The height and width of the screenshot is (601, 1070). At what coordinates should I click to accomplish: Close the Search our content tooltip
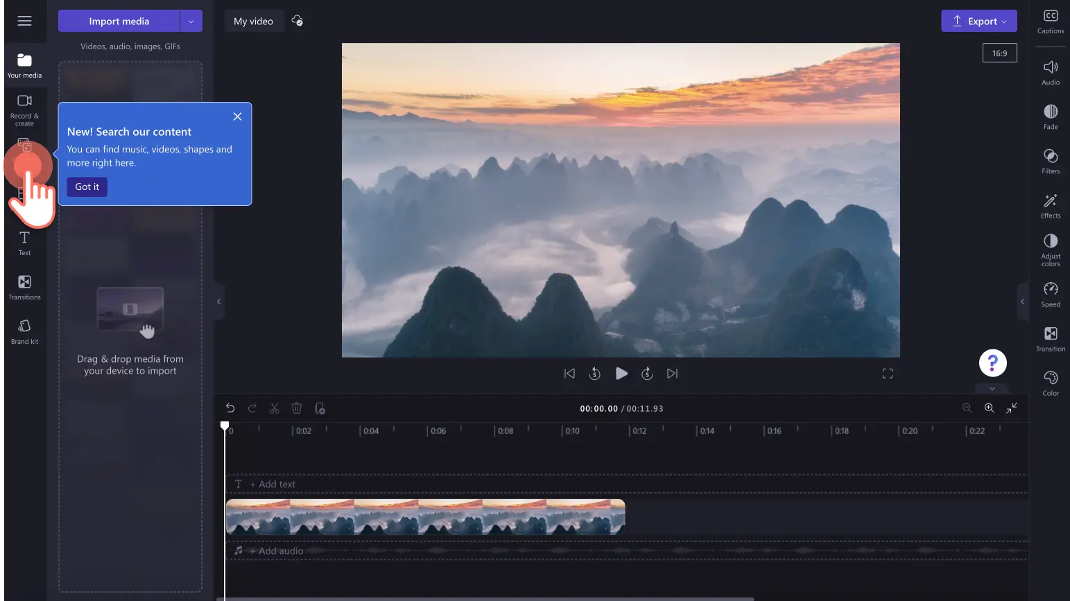pos(237,116)
